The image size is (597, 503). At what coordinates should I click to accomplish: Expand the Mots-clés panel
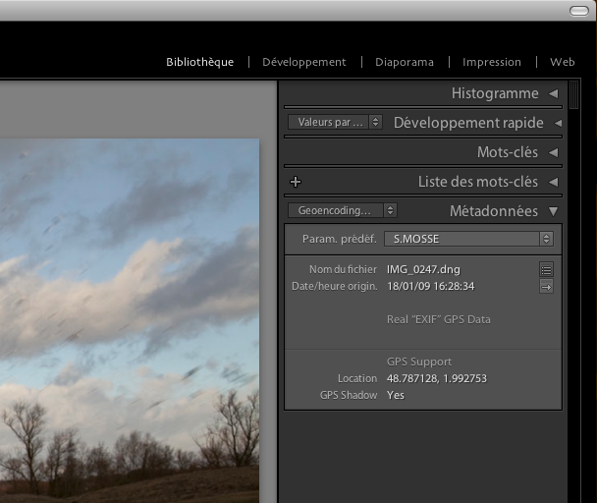point(554,152)
